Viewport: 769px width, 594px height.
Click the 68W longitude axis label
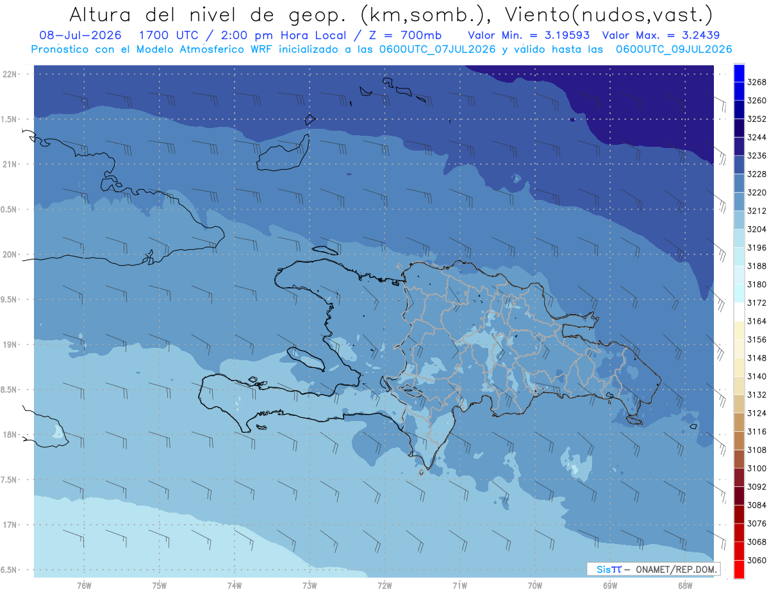(x=685, y=586)
